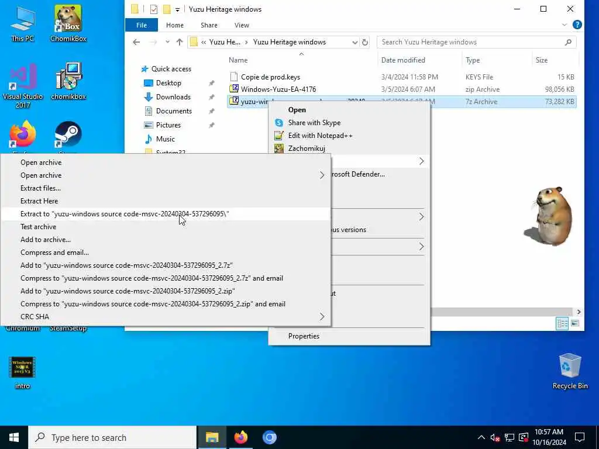Click Windows Start button

pos(14,437)
